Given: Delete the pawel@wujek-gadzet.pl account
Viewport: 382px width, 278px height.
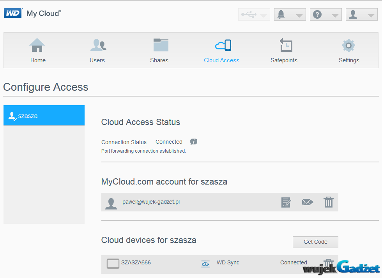Looking at the screenshot, I should pyautogui.click(x=329, y=202).
